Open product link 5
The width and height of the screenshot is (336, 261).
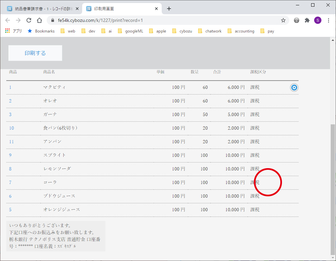coord(10,210)
